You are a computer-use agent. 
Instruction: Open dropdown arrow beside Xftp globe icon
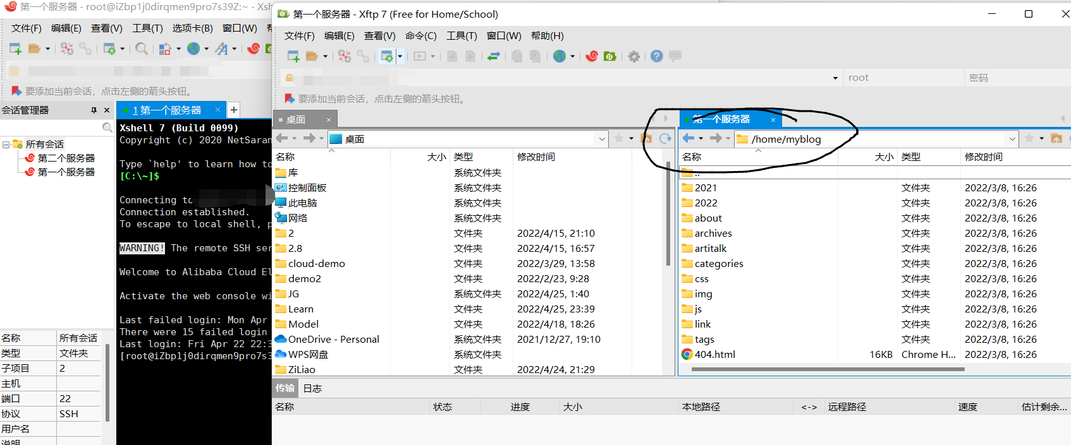(573, 56)
